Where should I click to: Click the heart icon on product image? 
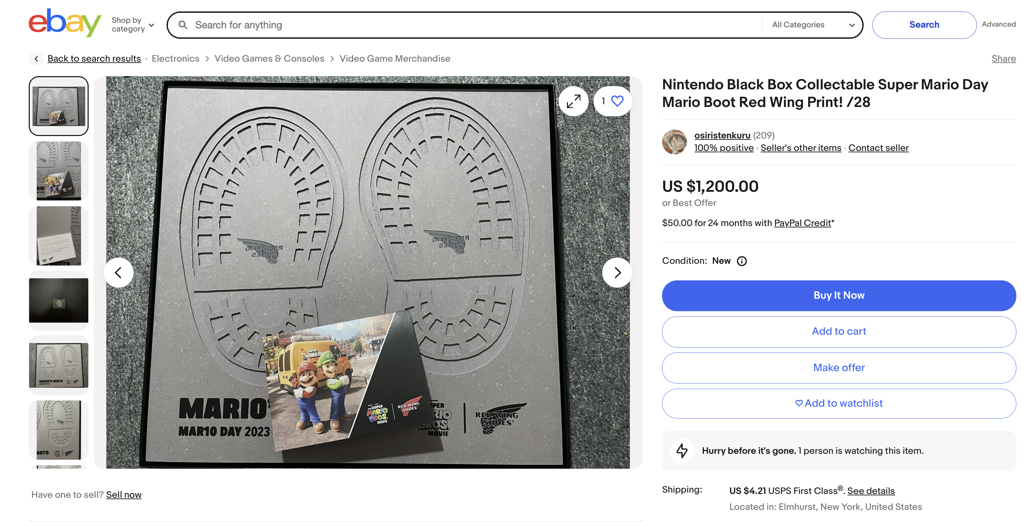[x=617, y=101]
